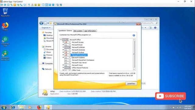Open Network in the Explorer sidebar
The width and height of the screenshot is (195, 110).
click(47, 69)
